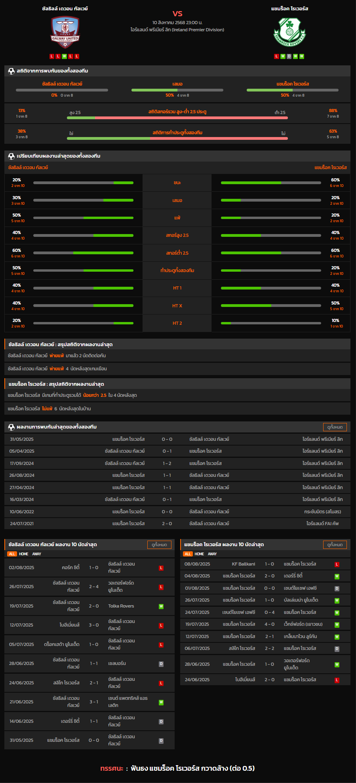
Task: Click D badge for Shamrock 01/08/2025 match
Action: pyautogui.click(x=337, y=589)
